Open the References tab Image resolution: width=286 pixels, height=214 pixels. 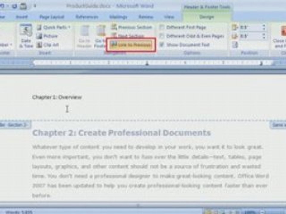(87, 17)
